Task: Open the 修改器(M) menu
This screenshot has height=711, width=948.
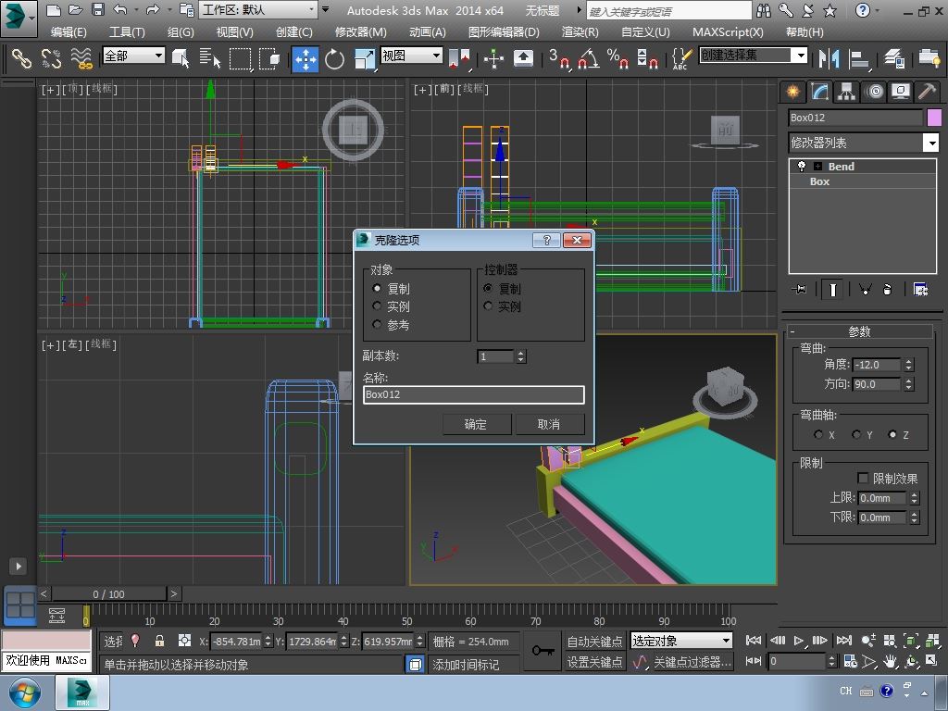Action: [x=360, y=31]
